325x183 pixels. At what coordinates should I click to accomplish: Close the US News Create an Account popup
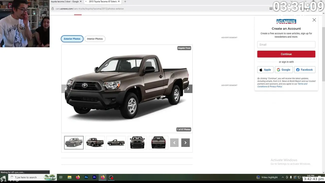pos(314,20)
